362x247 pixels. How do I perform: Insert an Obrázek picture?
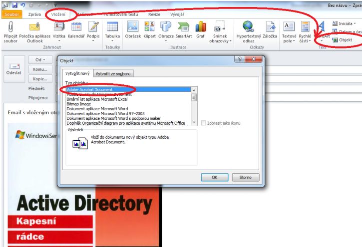(x=133, y=30)
